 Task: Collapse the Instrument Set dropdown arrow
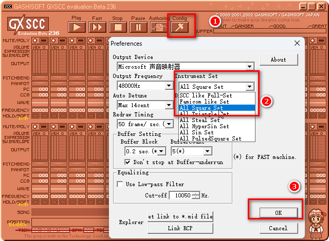[249, 86]
